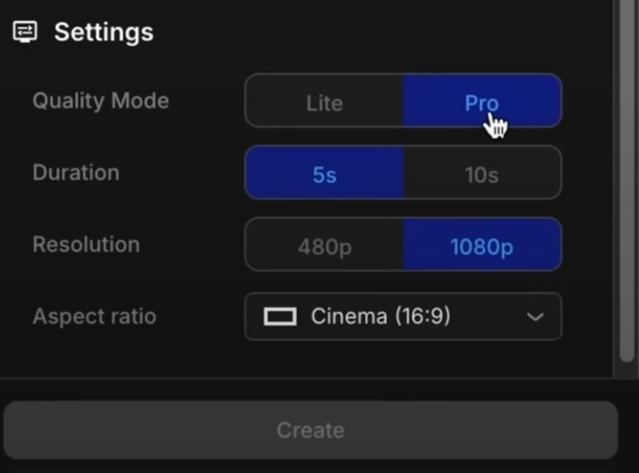Click the Cinema (16:9) option text

(x=381, y=316)
